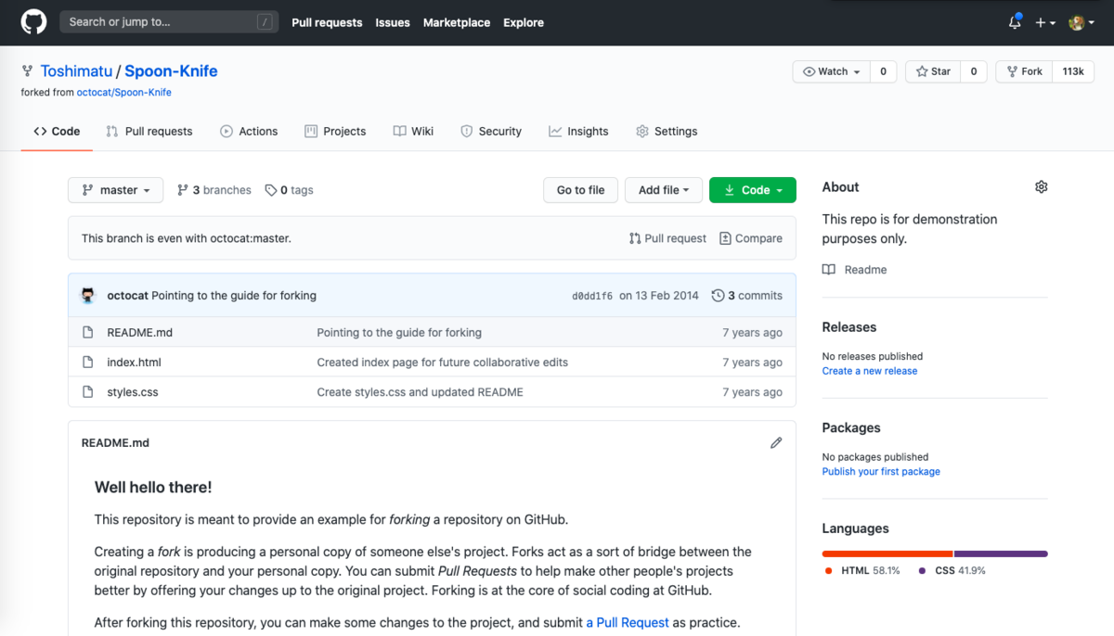Click Issues in top navigation
The image size is (1114, 636).
click(393, 22)
